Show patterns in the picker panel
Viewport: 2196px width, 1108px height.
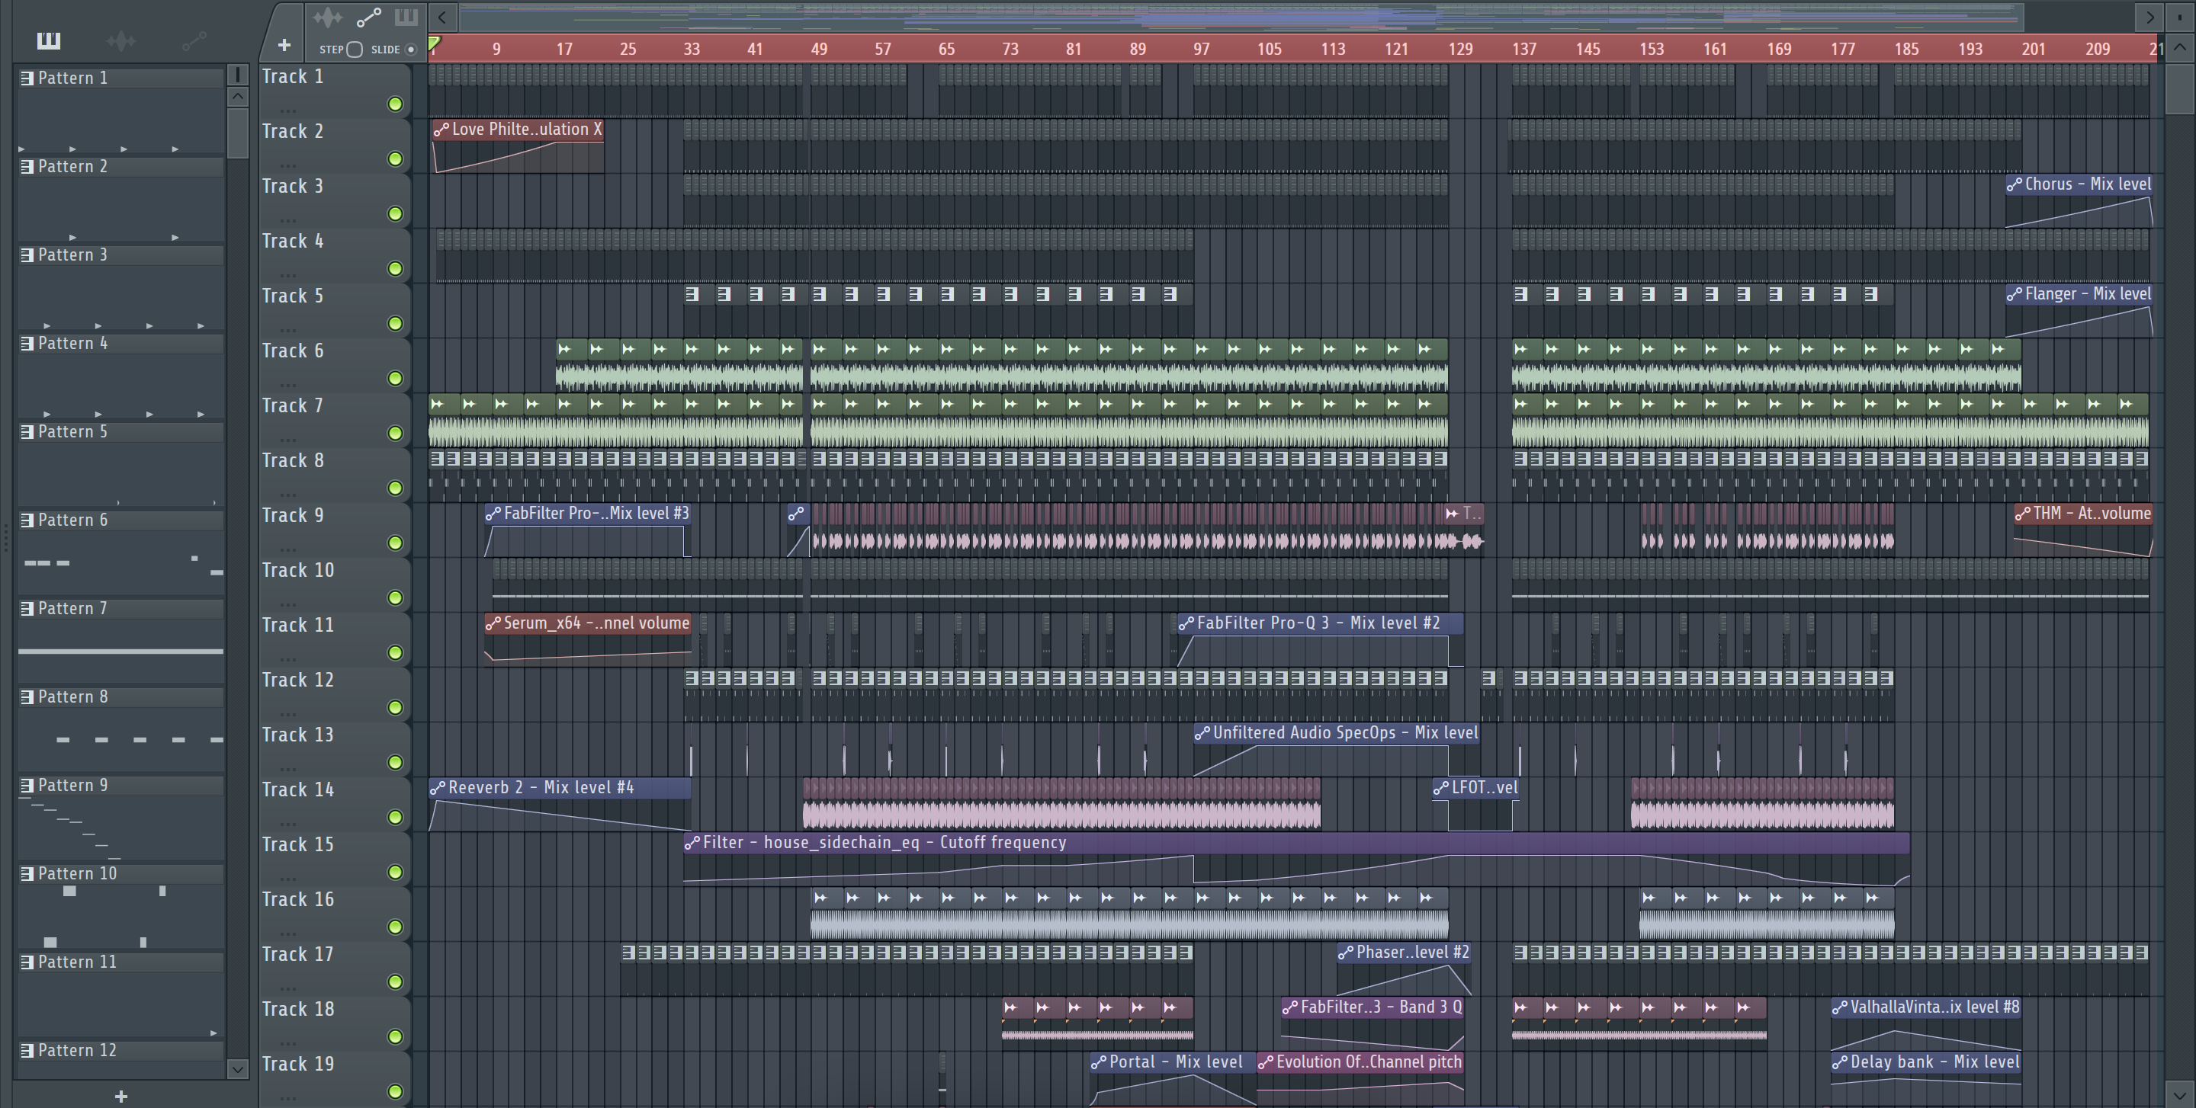49,40
